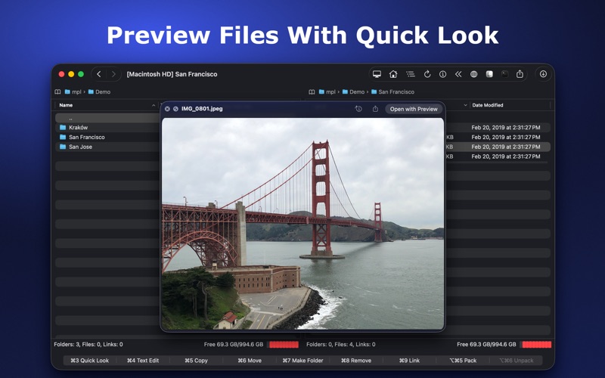Open Terminal via the toolbar icon
The image size is (605, 378).
(504, 74)
